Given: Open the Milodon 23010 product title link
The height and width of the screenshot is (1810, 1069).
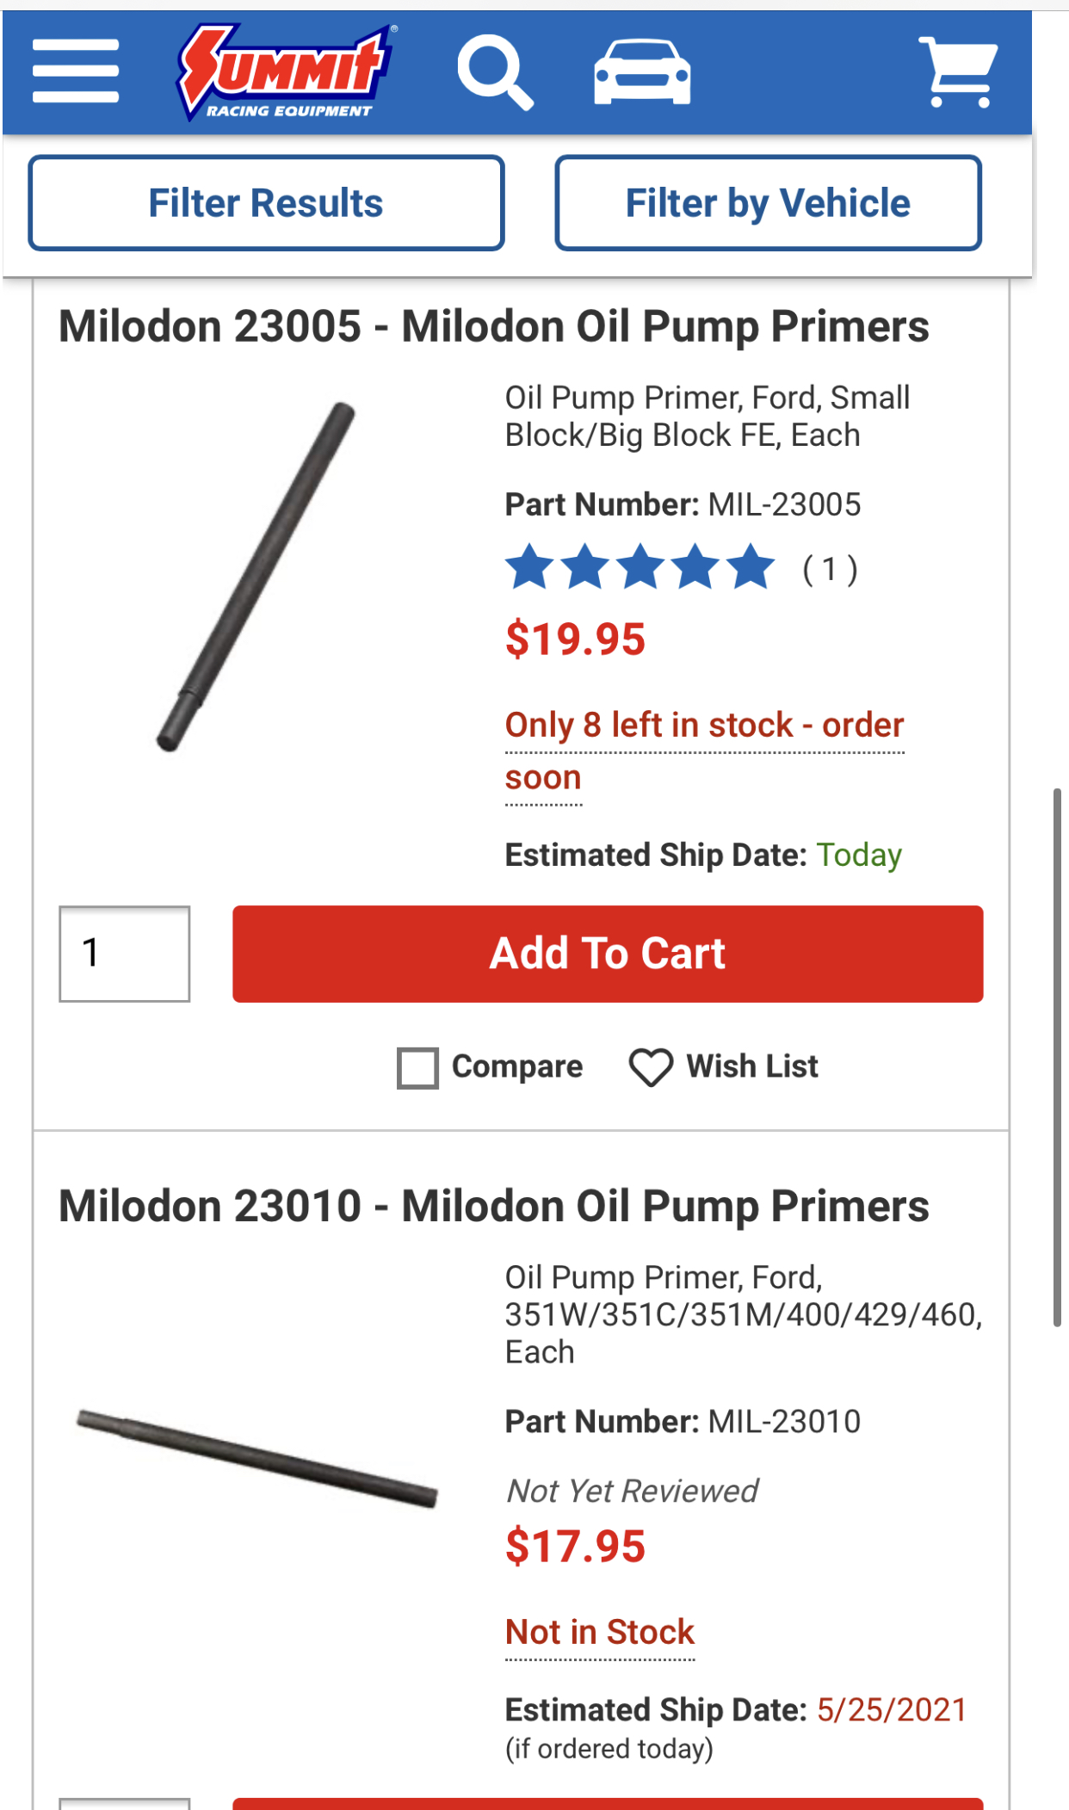Looking at the screenshot, I should (493, 1207).
